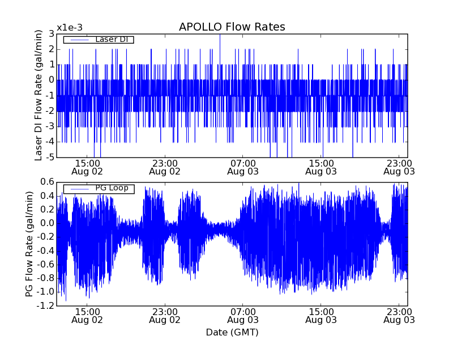Screen dimensions: 453x340
Task: Click the "x1e-3" scale multiplier text
Action: [70, 28]
